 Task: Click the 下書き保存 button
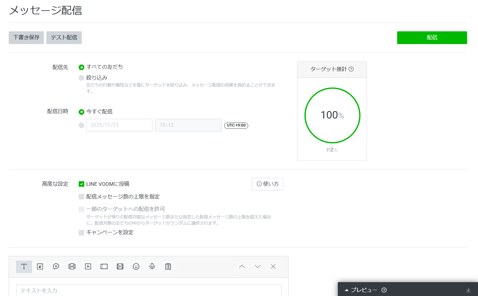pyautogui.click(x=26, y=38)
